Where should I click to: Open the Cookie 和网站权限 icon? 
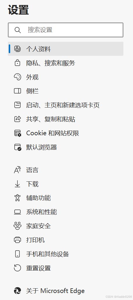click(x=18, y=133)
